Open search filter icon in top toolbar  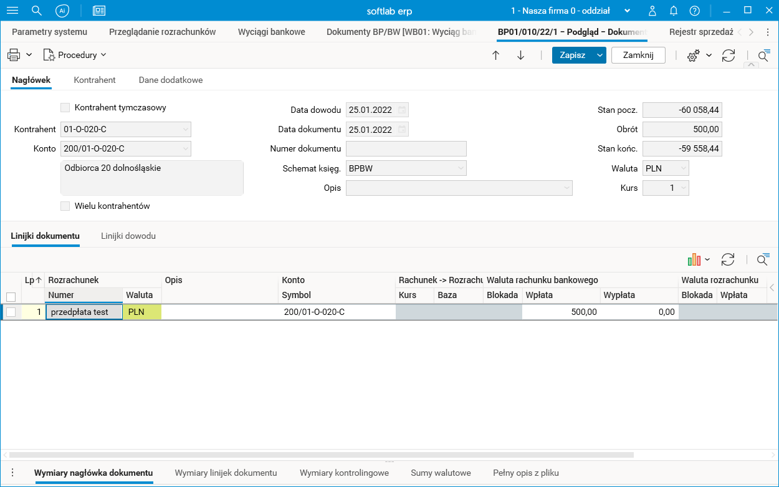click(763, 55)
